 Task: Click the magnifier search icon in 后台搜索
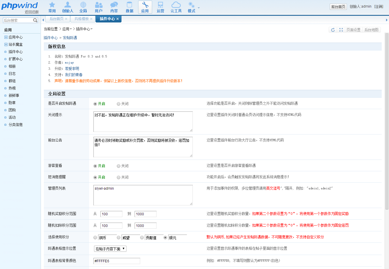pos(35,20)
